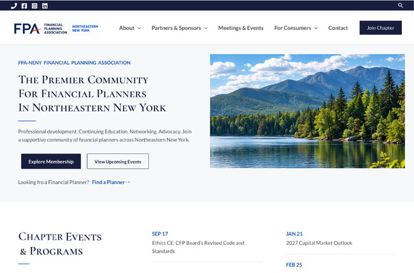The image size is (414, 273).
Task: Click the FPA Northeastern New York logo
Action: [56, 28]
